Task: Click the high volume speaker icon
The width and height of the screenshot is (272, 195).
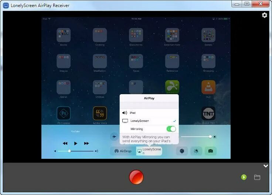Action: pyautogui.click(x=96, y=151)
